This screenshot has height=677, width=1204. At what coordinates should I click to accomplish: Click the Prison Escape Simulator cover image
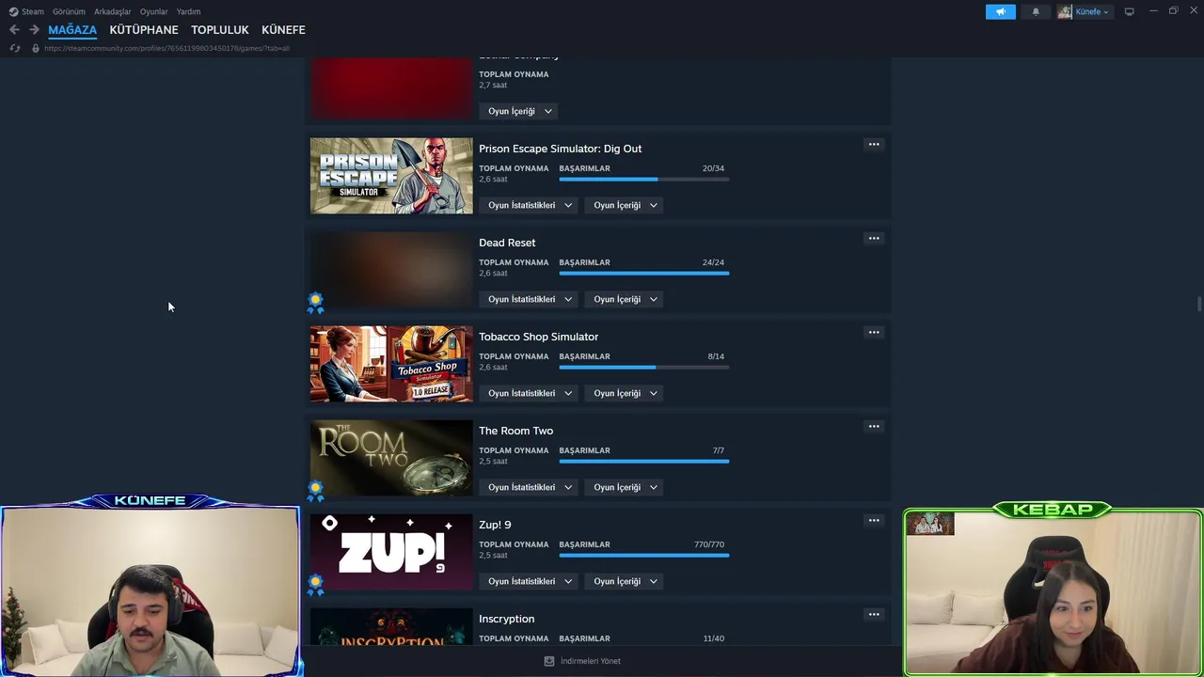click(391, 176)
